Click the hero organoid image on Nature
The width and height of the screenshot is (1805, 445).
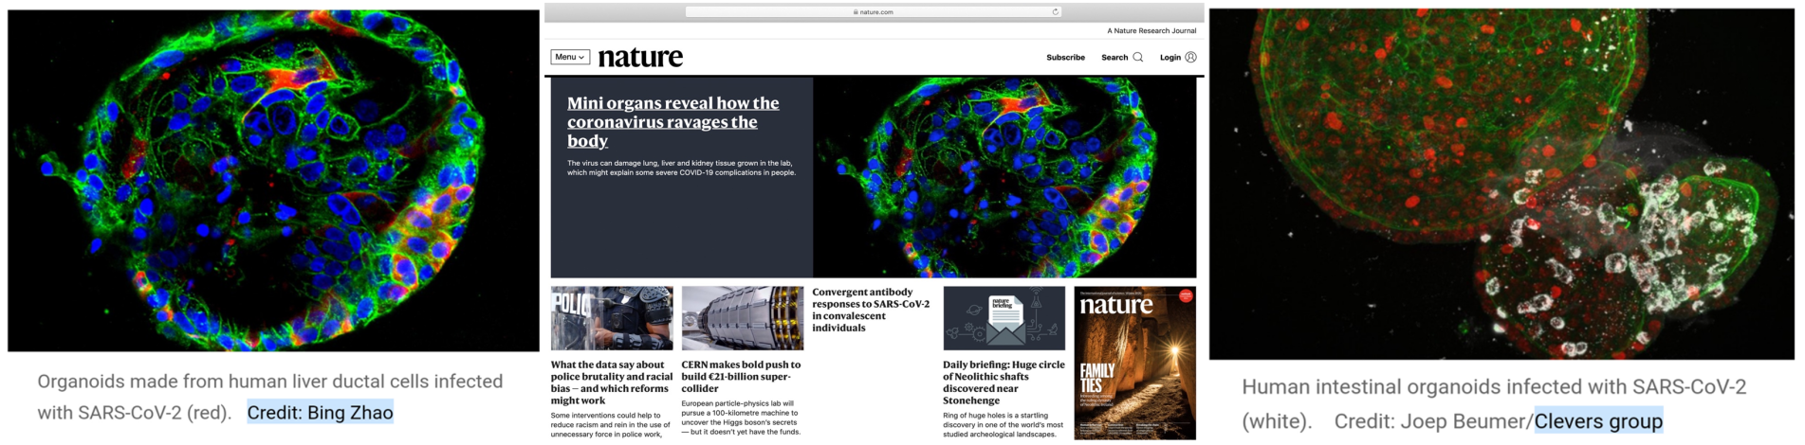pyautogui.click(x=1004, y=177)
